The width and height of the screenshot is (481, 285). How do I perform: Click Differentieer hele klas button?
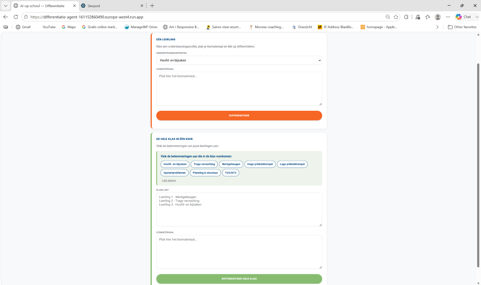coord(239,279)
